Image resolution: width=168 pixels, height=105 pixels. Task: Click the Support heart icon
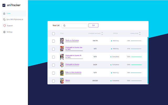[x=4, y=26]
